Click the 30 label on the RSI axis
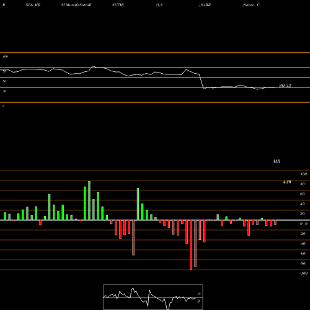The width and height of the screenshot is (310, 310). (x=4, y=91)
